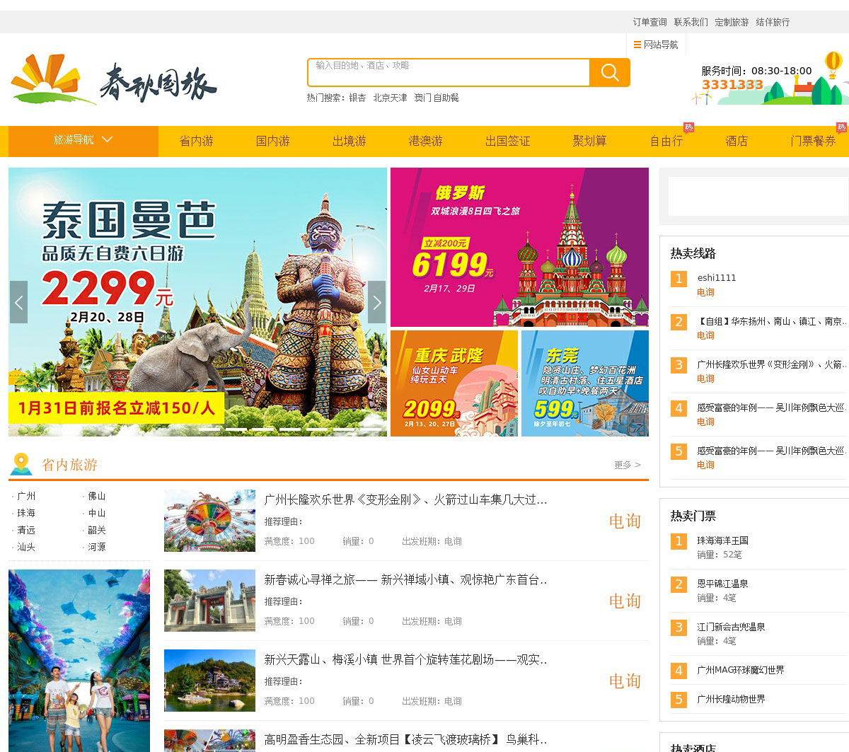
Task: Click the 澳门自助餐 hot search link
Action: click(437, 98)
